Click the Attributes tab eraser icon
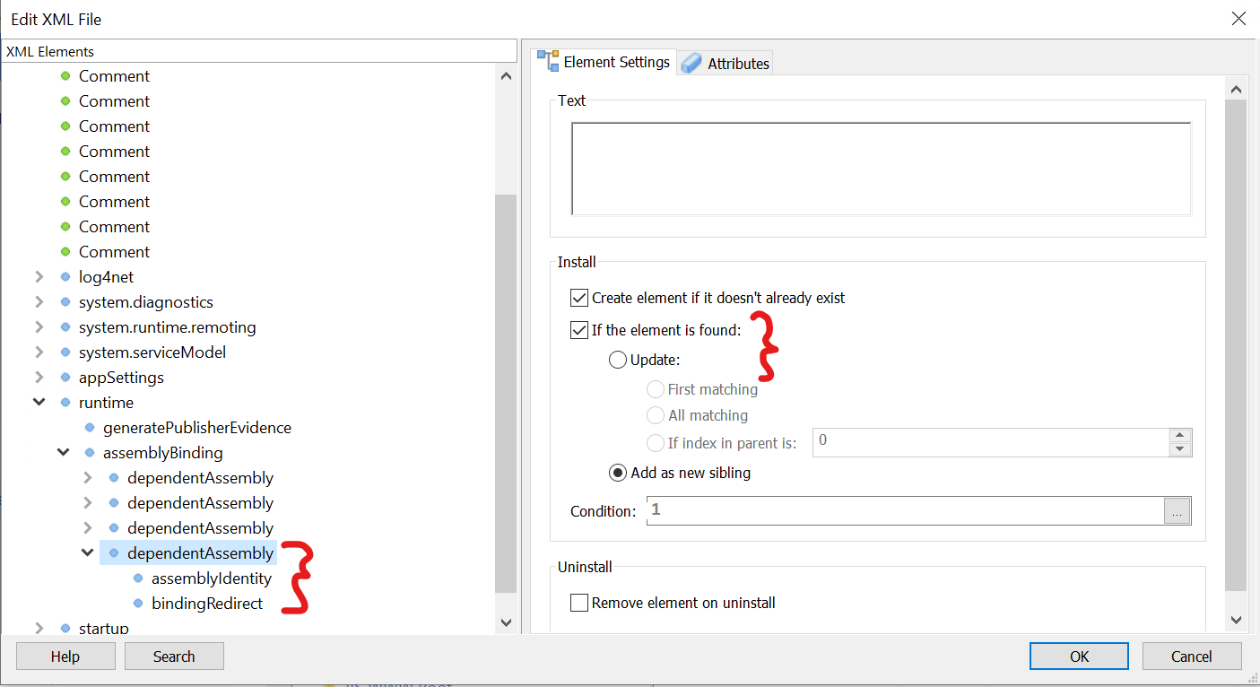 [691, 63]
